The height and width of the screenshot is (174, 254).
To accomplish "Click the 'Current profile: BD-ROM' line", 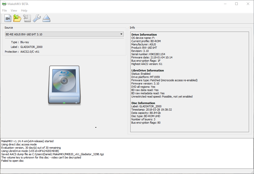I will click(146, 41).
